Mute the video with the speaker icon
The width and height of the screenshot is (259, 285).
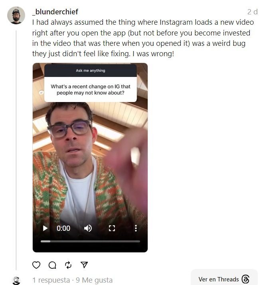[x=88, y=228]
